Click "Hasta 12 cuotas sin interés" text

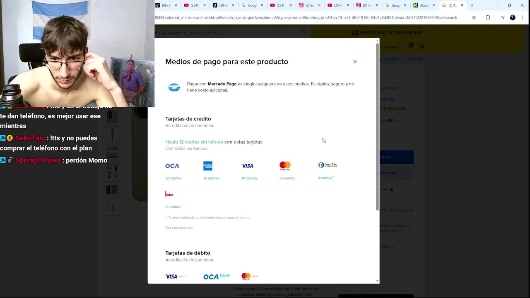(194, 142)
